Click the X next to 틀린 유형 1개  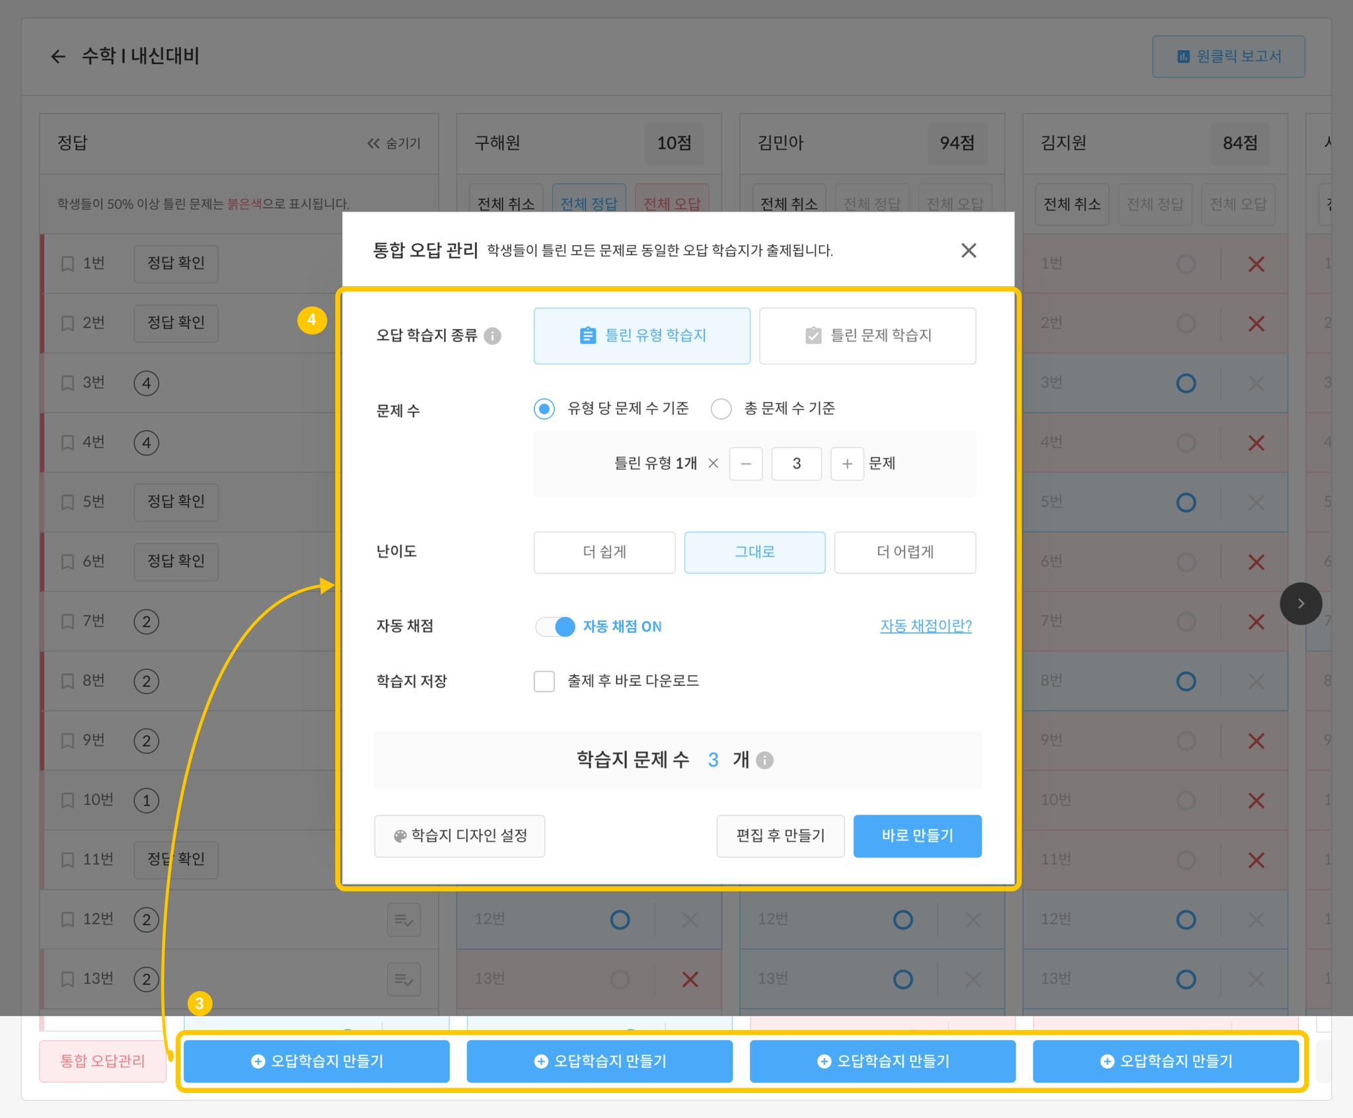pyautogui.click(x=713, y=463)
